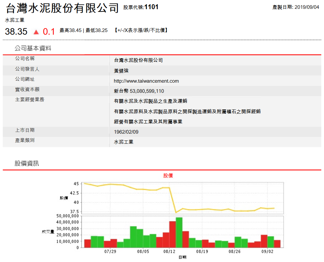This screenshot has height=262, width=324.
Task: Click text 經營有關水泥工業及其附屬事業
Action: pyautogui.click(x=148, y=122)
